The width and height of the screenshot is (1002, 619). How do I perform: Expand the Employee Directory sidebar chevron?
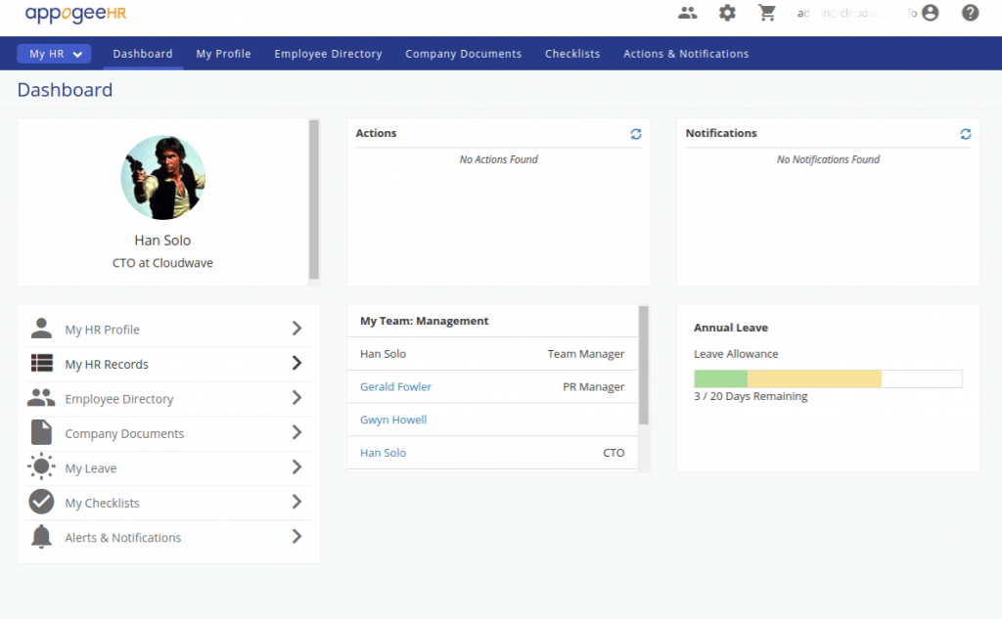pos(296,398)
